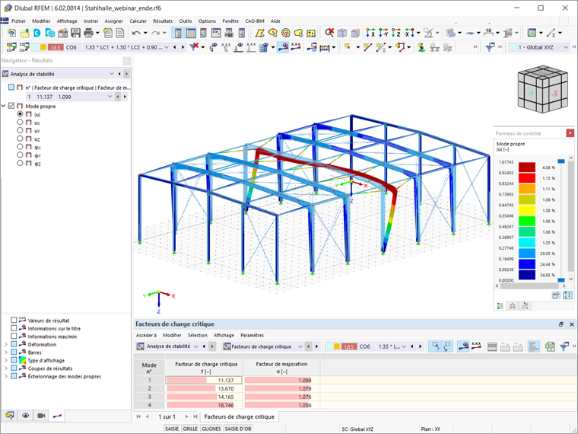The width and height of the screenshot is (578, 434).
Task: Open Facteurs de charge critique table dropdown
Action: (x=300, y=346)
